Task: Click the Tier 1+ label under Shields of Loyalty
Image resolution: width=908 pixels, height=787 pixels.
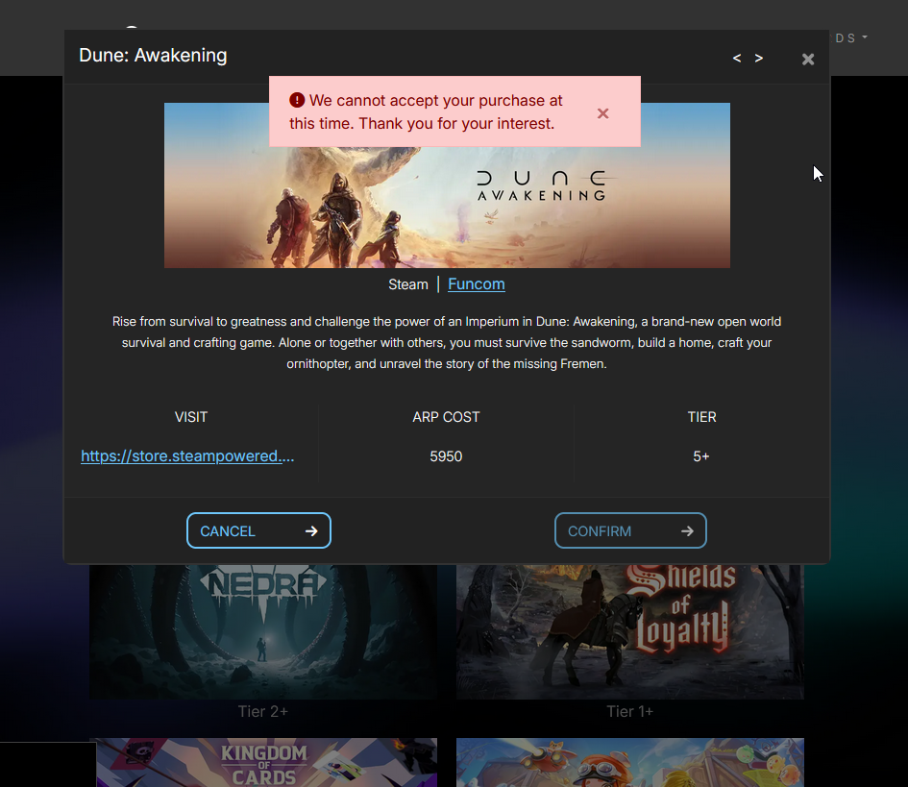Action: (x=630, y=711)
